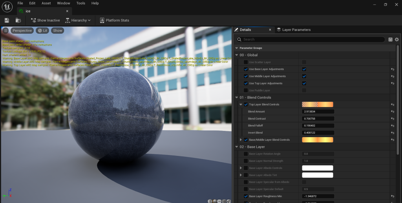The height and width of the screenshot is (203, 402).
Task: Uncheck the Use Top Layer Adjustments value
Action: pos(304,83)
